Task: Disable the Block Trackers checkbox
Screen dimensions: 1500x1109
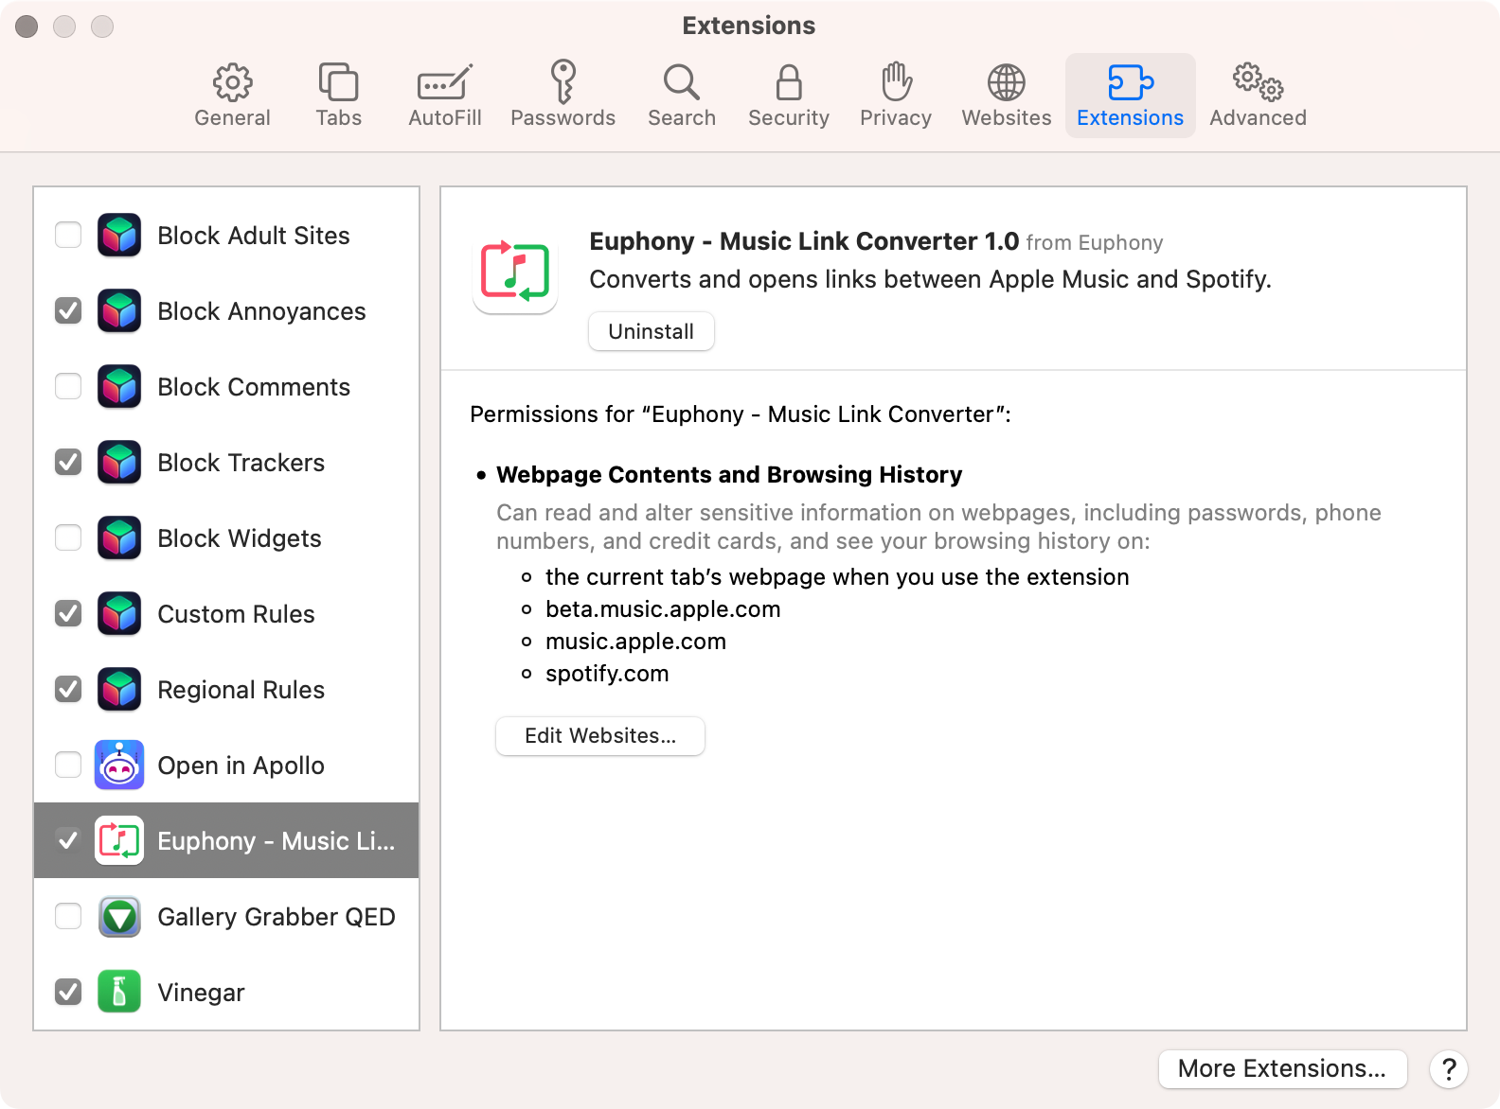Action: (x=68, y=462)
